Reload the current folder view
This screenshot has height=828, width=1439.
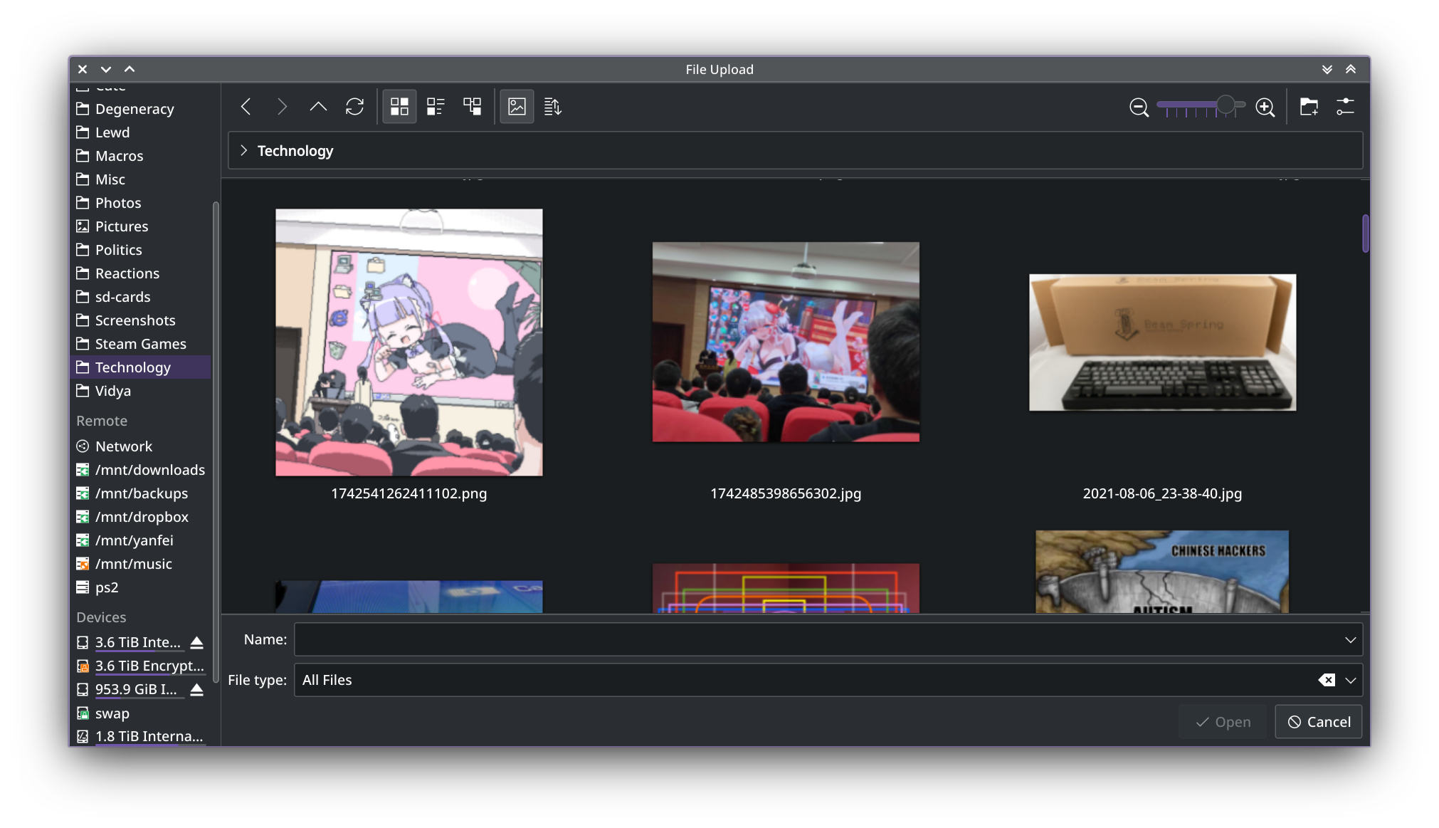tap(354, 107)
